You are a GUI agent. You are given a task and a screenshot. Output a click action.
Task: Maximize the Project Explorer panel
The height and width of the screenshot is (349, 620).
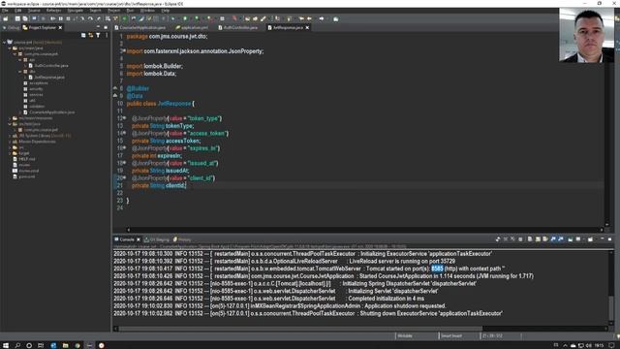pyautogui.click(x=106, y=27)
